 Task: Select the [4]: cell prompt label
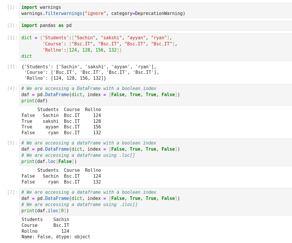[x=12, y=89]
